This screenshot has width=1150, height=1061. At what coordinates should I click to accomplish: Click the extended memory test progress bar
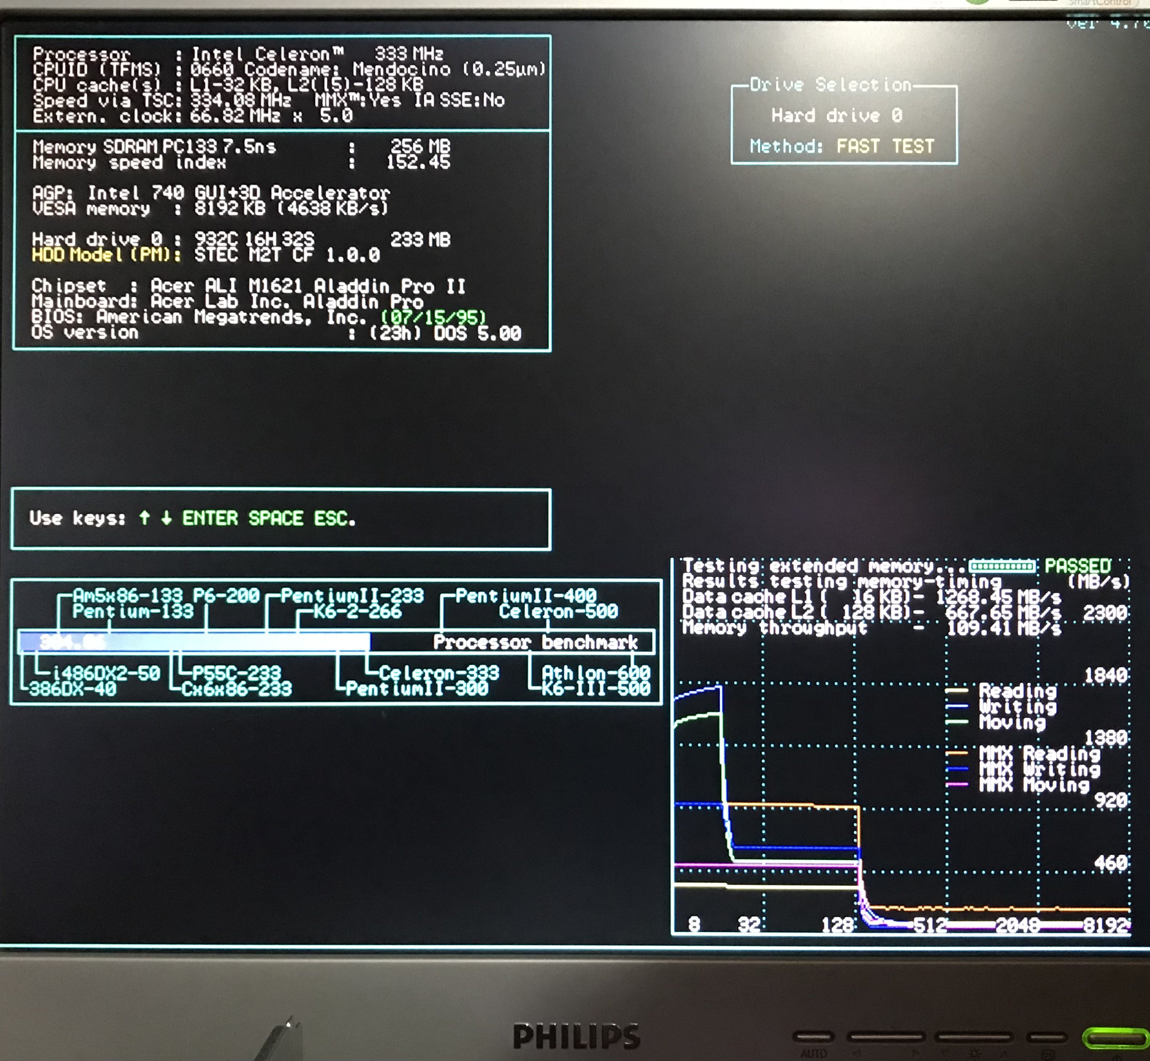coord(1002,567)
